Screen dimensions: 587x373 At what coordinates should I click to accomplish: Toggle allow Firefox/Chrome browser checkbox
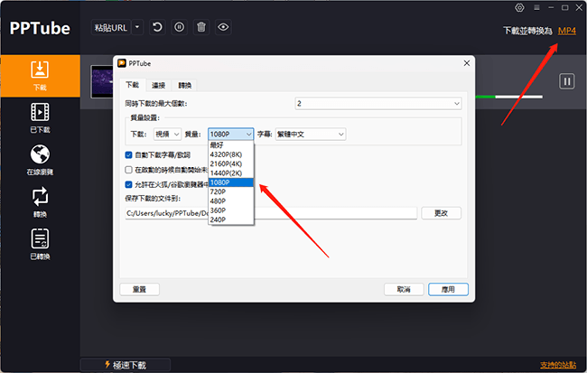click(x=128, y=184)
